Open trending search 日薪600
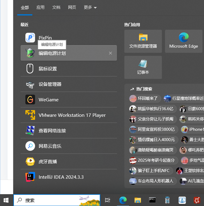Viewport: 204px width, 206px height. tap(192, 109)
